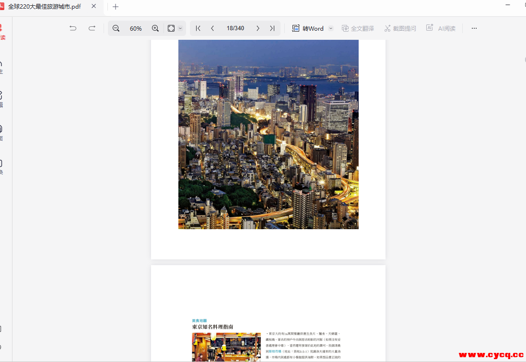Image resolution: width=526 pixels, height=362 pixels.
Task: Open a new tab with the plus
Action: 115,7
